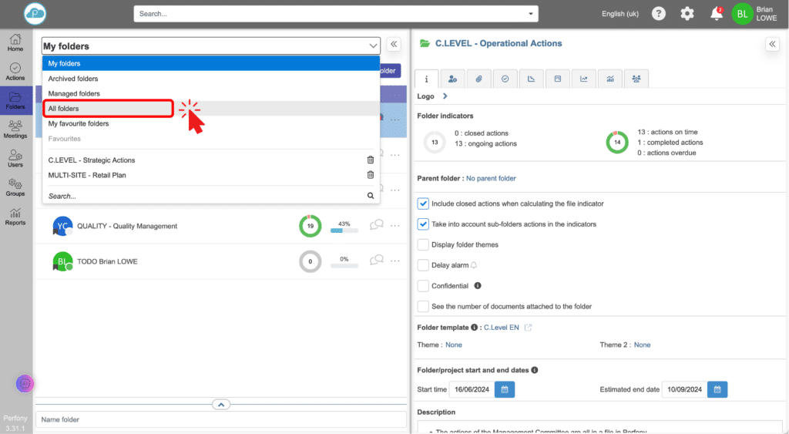Open comments for QUALITY folder
The image size is (789, 434).
pos(377,225)
